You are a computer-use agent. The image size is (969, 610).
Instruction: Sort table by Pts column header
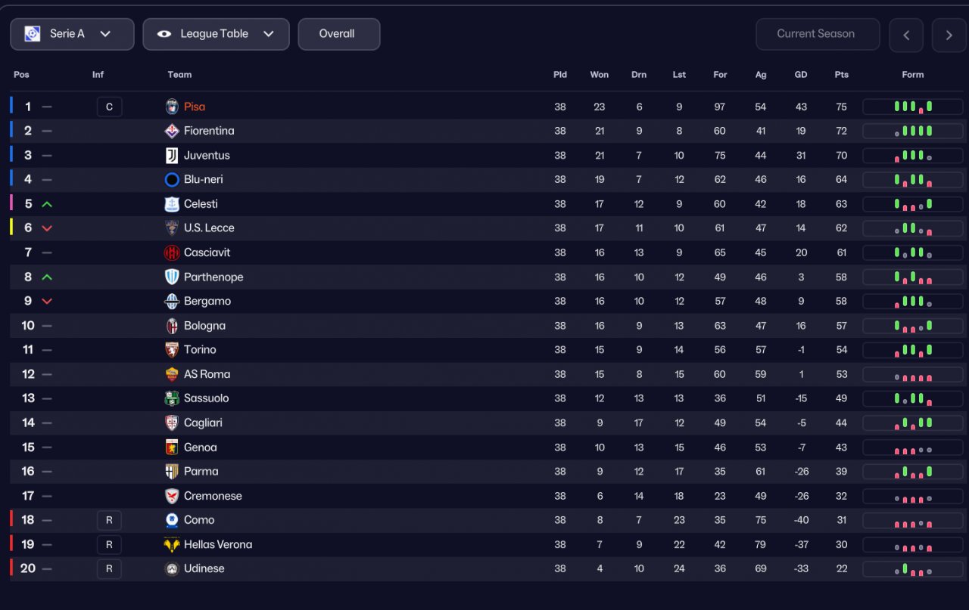click(x=841, y=75)
